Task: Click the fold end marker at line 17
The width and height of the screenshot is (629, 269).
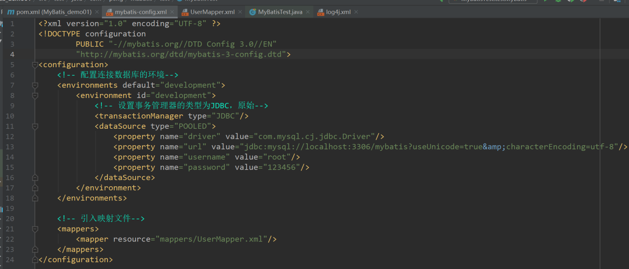Action: (35, 188)
